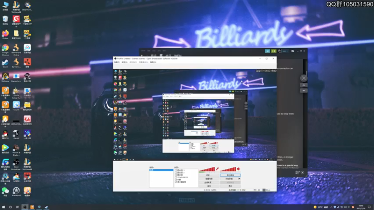Open the Google Chrome desktop shortcut
The height and width of the screenshot is (210, 374).
pos(5,50)
